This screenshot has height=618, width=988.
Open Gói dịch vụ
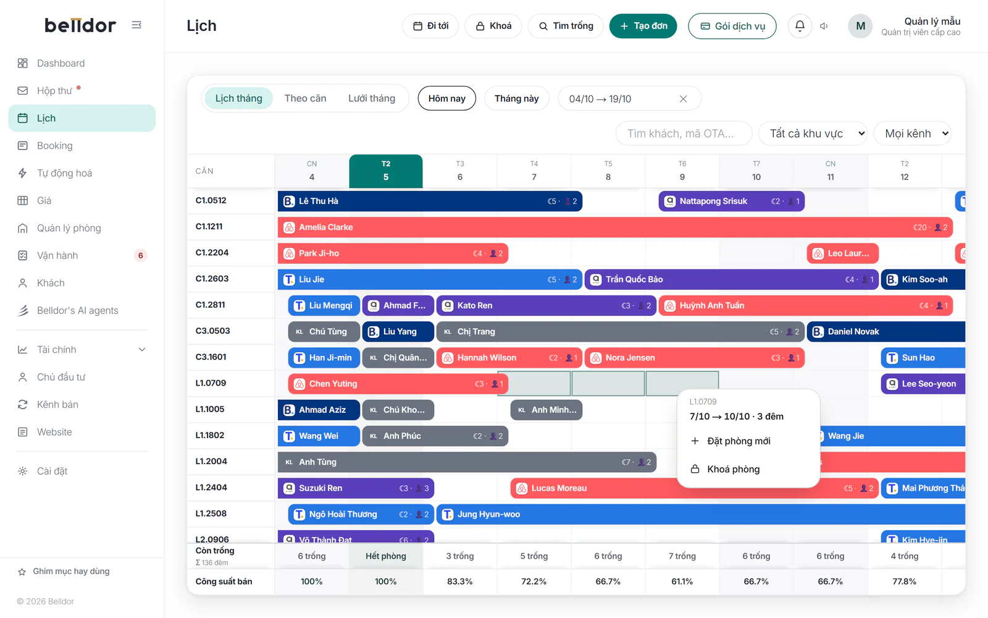[x=732, y=26]
